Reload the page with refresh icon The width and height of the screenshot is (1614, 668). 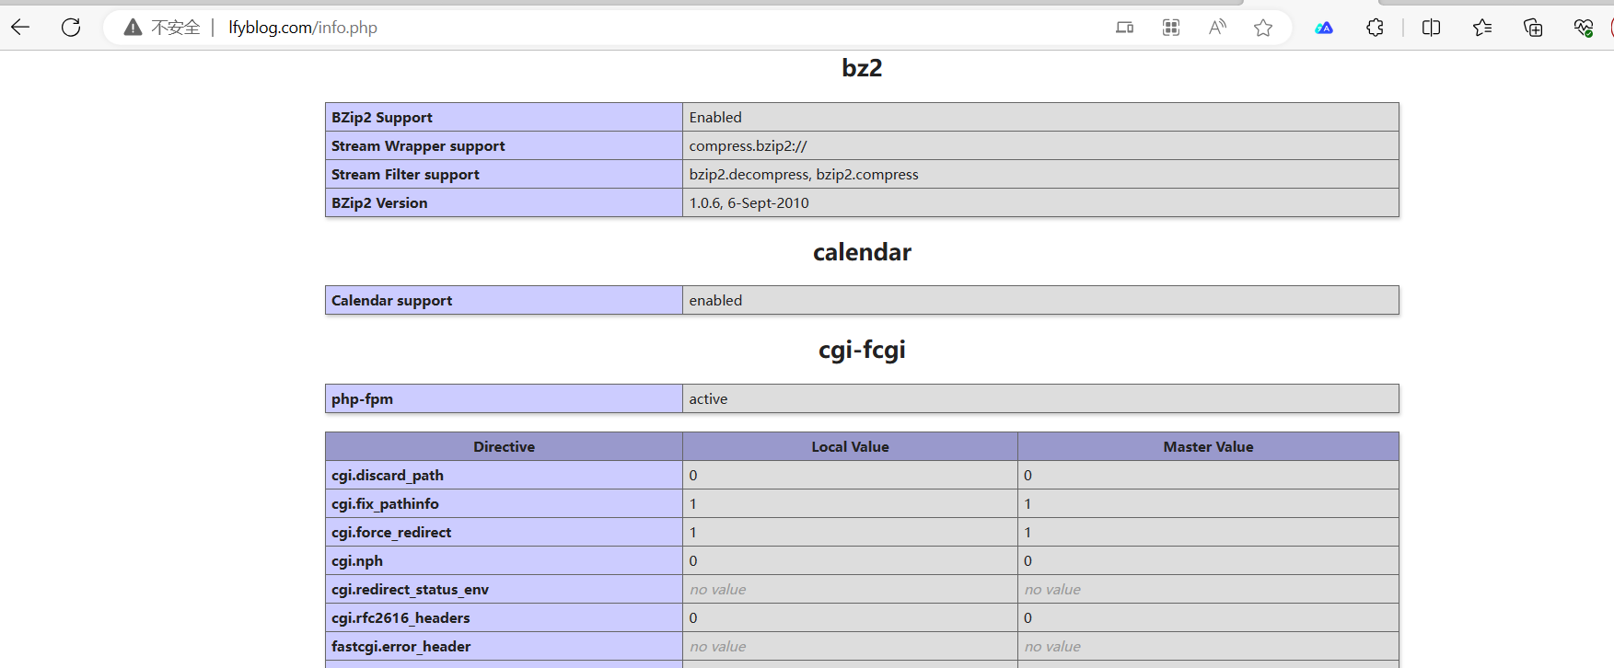point(71,28)
